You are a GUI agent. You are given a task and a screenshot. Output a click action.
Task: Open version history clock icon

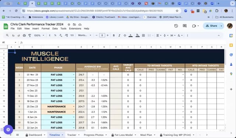click(176, 26)
